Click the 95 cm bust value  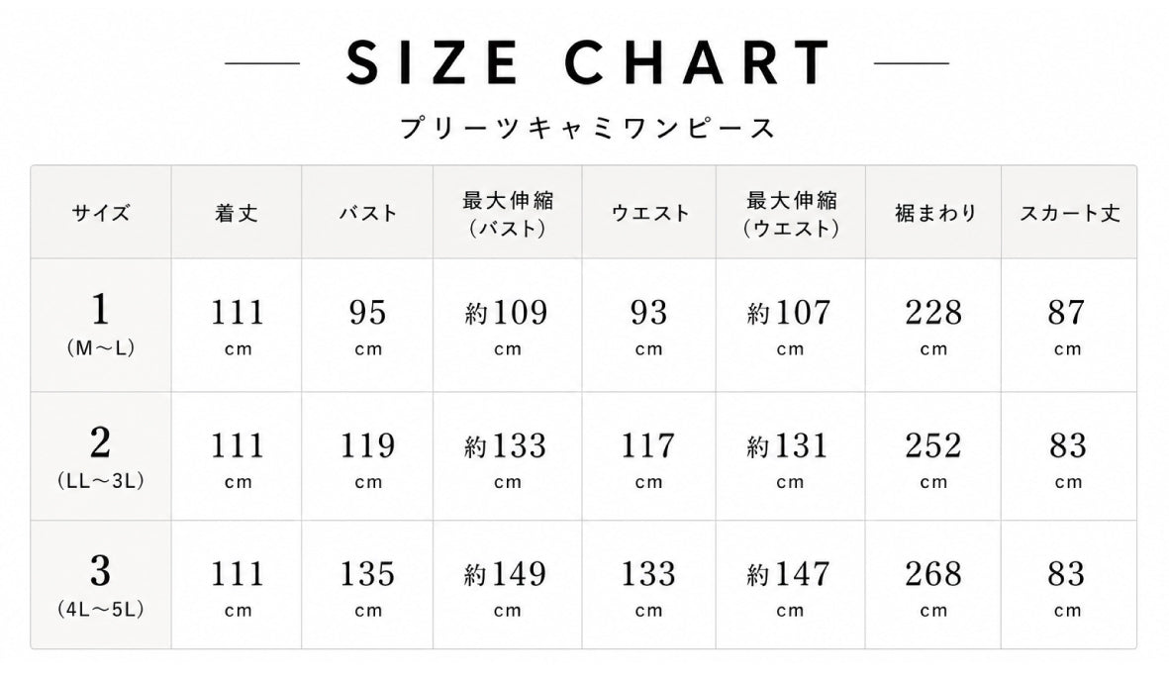[367, 326]
